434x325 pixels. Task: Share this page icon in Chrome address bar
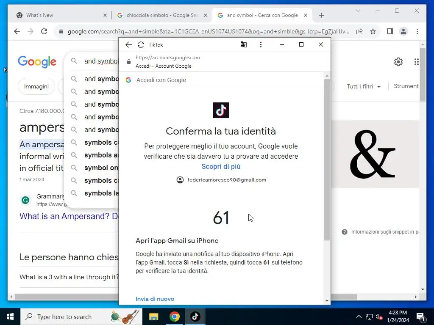point(359,31)
